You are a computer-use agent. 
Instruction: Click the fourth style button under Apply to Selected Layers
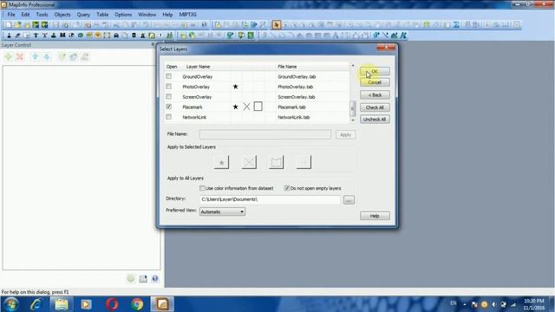pyautogui.click(x=304, y=162)
